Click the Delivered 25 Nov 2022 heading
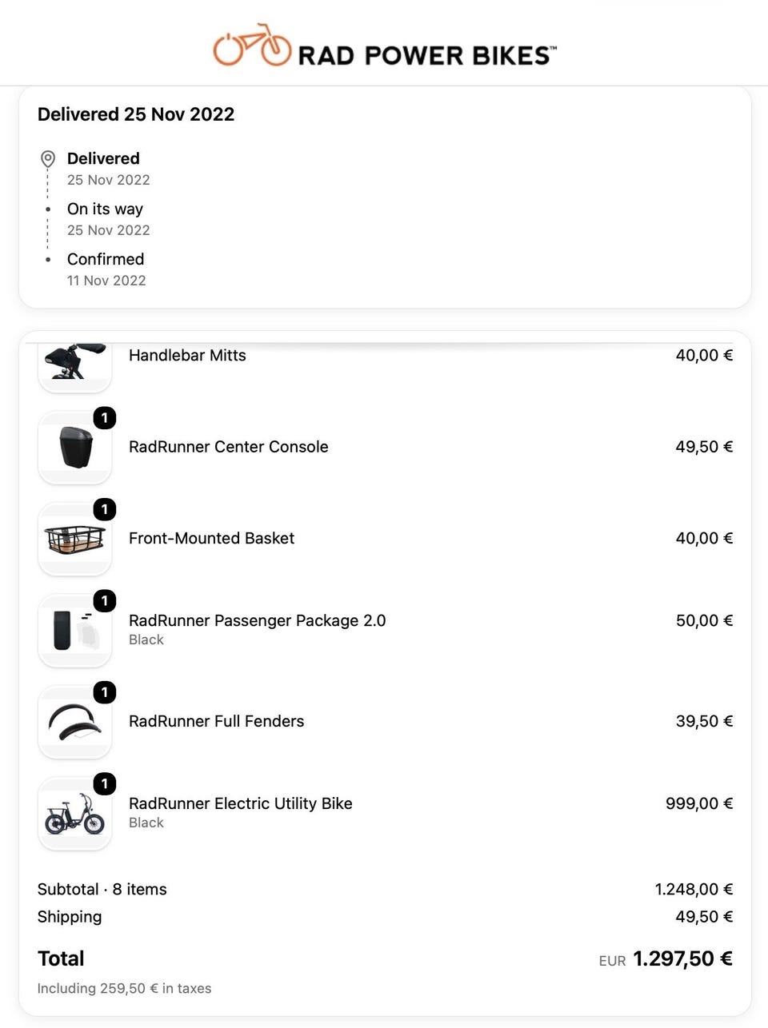Viewport: 768px width, 1028px height. [x=136, y=114]
